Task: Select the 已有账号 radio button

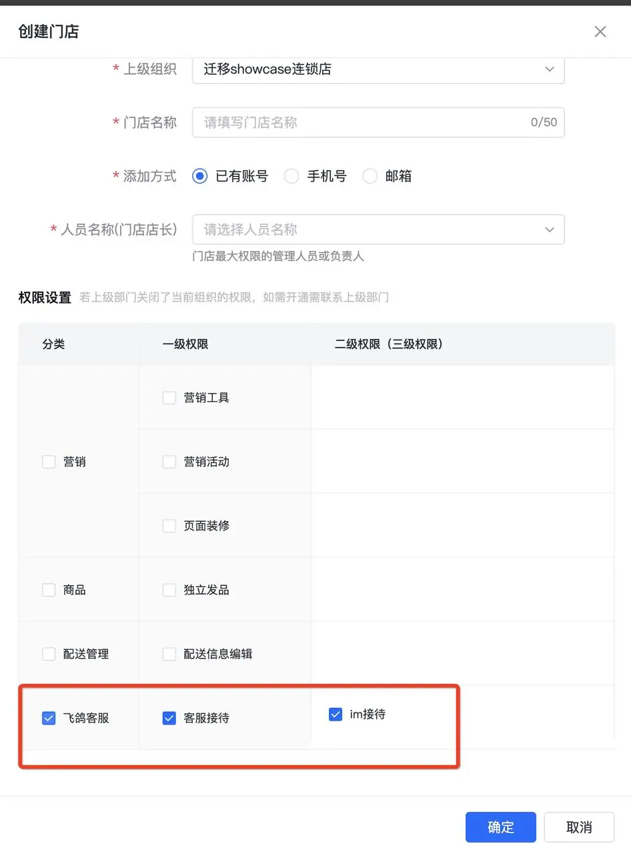Action: tap(199, 176)
